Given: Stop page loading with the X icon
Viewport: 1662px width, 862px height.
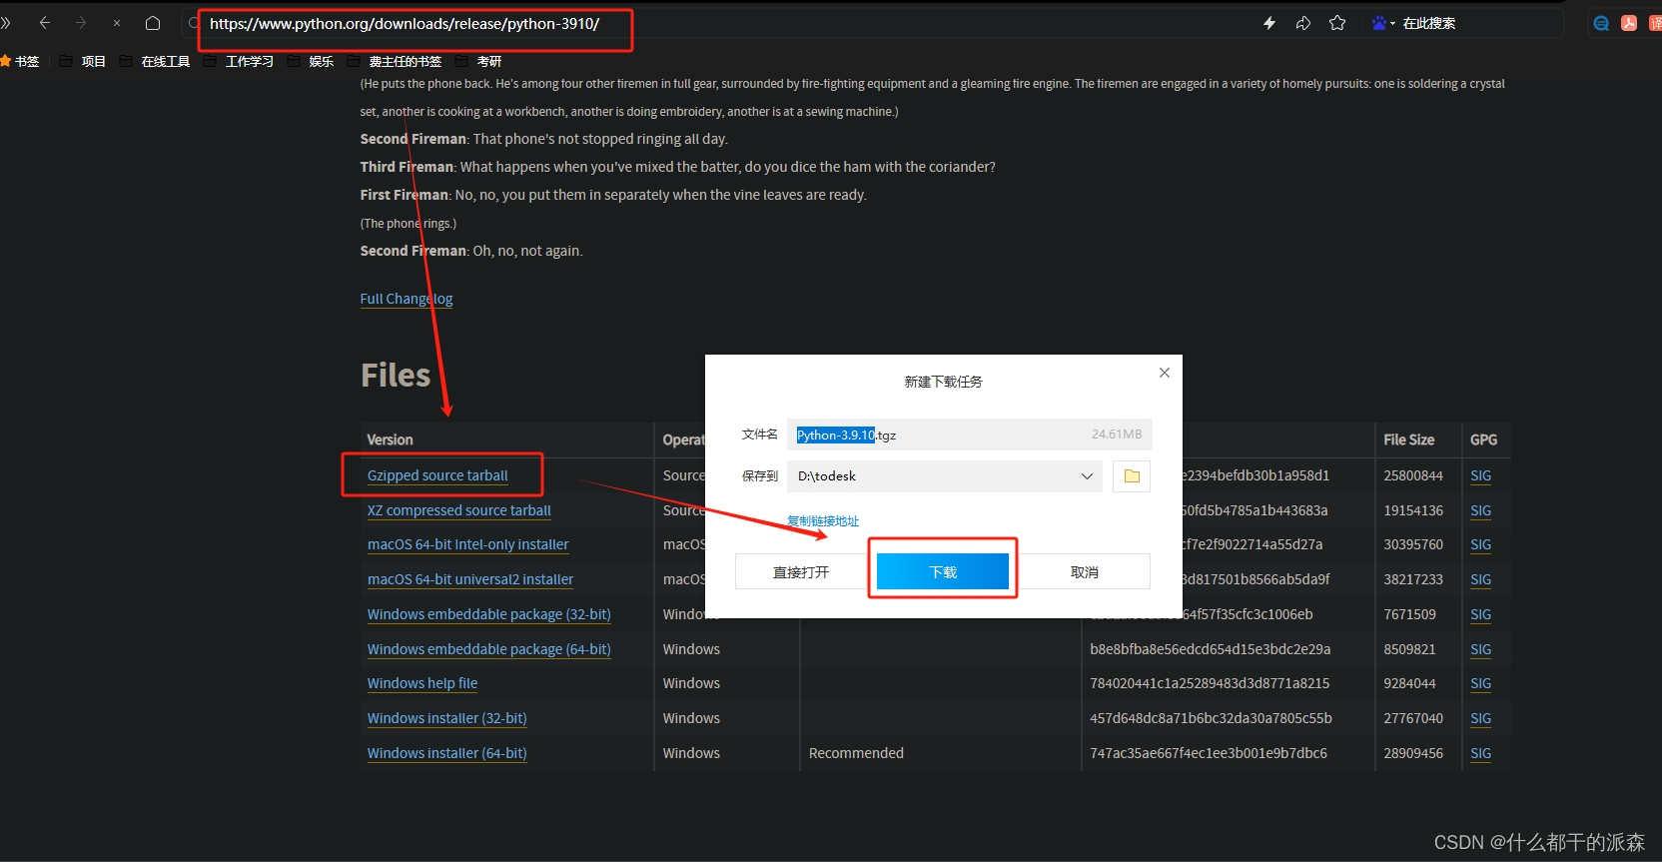Looking at the screenshot, I should click(117, 23).
